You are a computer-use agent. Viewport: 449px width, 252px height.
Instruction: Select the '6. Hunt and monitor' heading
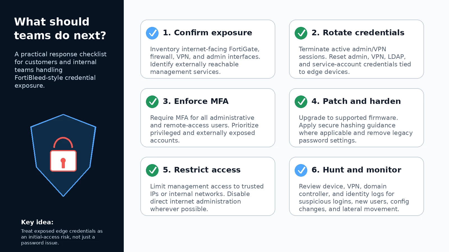click(356, 170)
